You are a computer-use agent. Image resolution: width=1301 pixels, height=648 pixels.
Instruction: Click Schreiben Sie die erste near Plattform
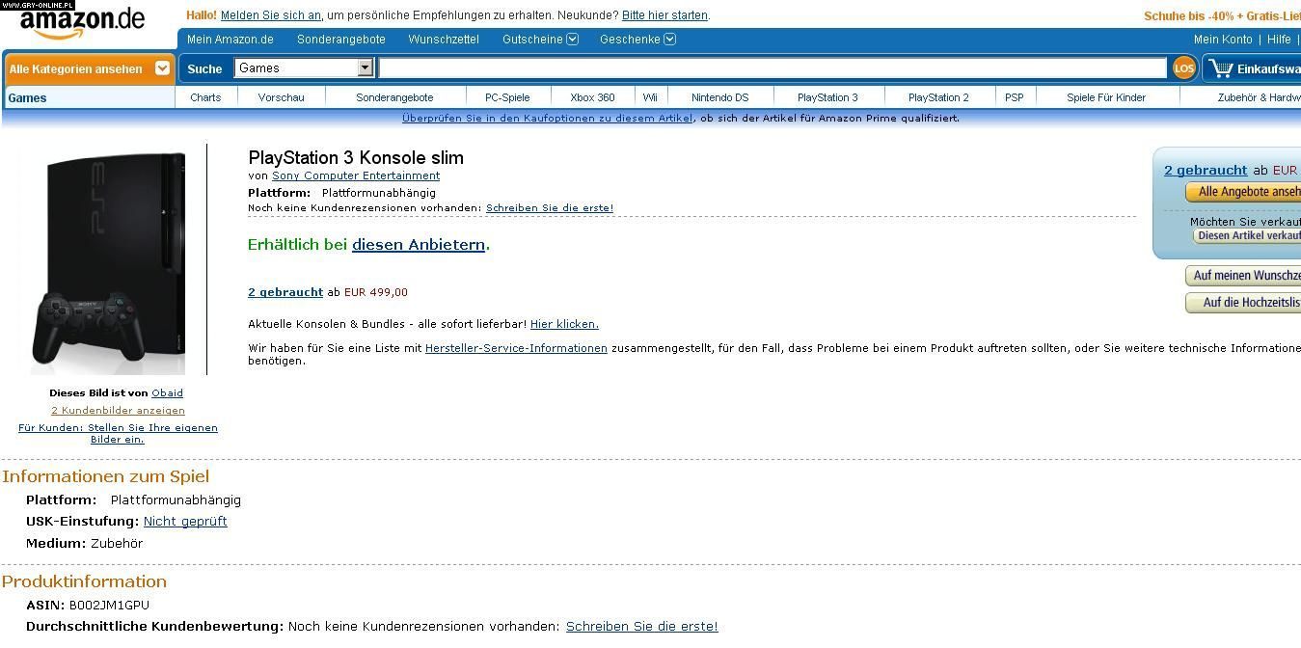tap(550, 208)
